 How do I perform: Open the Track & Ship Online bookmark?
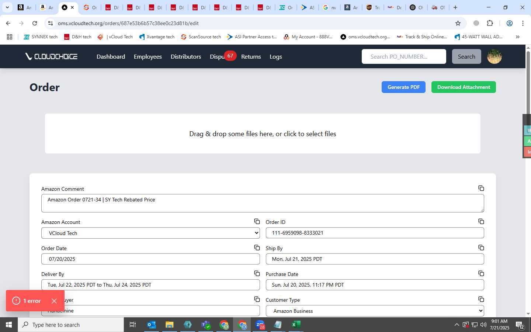[x=422, y=37]
